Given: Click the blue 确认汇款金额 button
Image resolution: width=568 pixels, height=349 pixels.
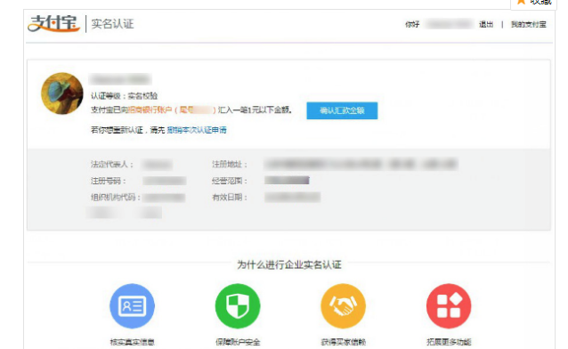Looking at the screenshot, I should (x=342, y=110).
